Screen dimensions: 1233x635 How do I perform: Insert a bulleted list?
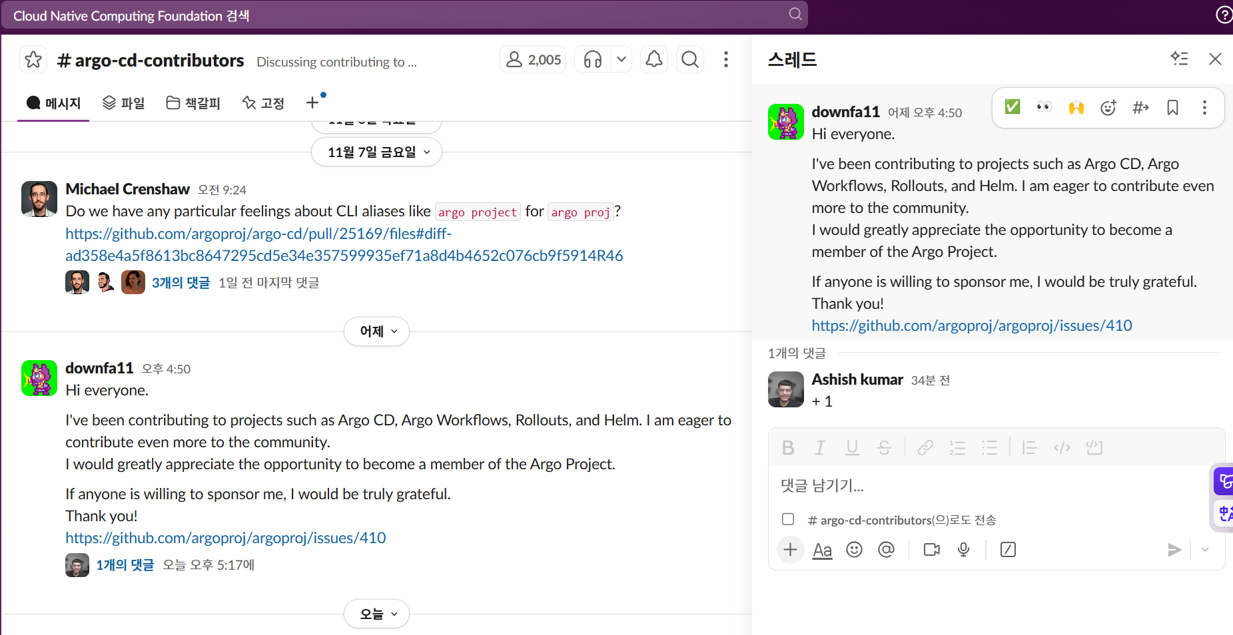coord(989,448)
